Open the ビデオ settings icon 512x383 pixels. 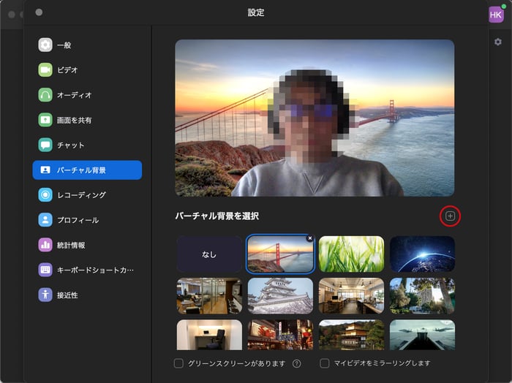[45, 70]
